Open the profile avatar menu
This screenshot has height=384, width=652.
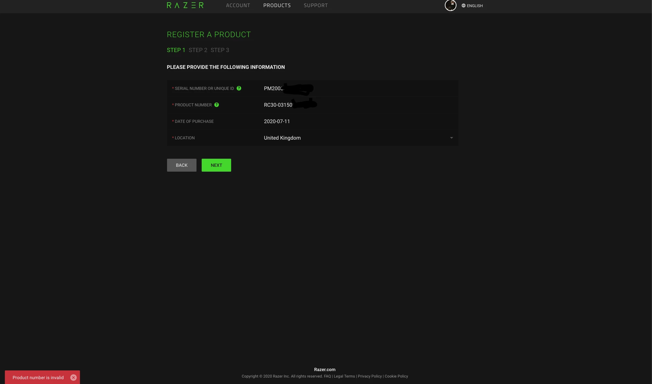point(450,5)
